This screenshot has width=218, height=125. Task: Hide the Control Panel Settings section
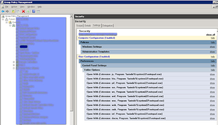pos(213,66)
